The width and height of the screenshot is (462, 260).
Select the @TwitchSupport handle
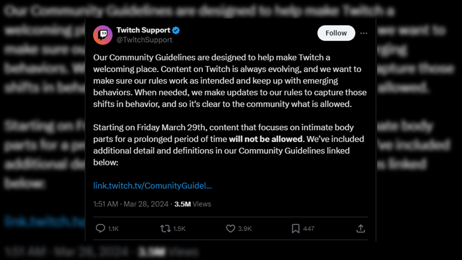pos(145,40)
